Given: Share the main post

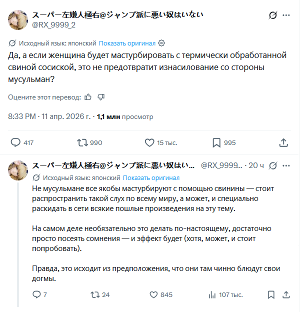Looking at the screenshot, I should pyautogui.click(x=283, y=143).
